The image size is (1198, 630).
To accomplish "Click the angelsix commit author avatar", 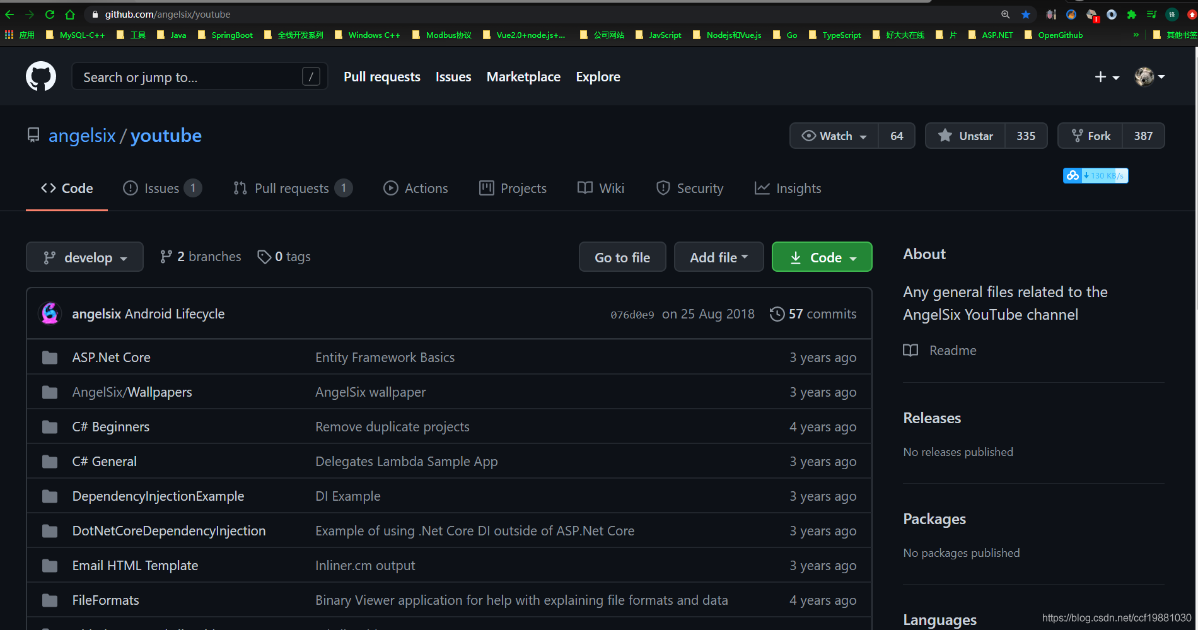I will pyautogui.click(x=50, y=313).
